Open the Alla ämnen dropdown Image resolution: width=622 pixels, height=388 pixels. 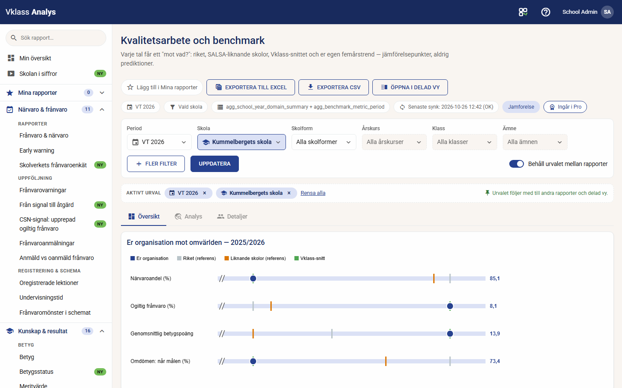coord(535,142)
